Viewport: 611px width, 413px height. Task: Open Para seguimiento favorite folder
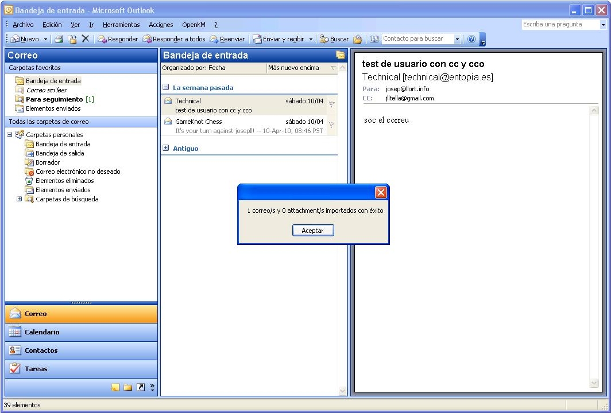[54, 99]
